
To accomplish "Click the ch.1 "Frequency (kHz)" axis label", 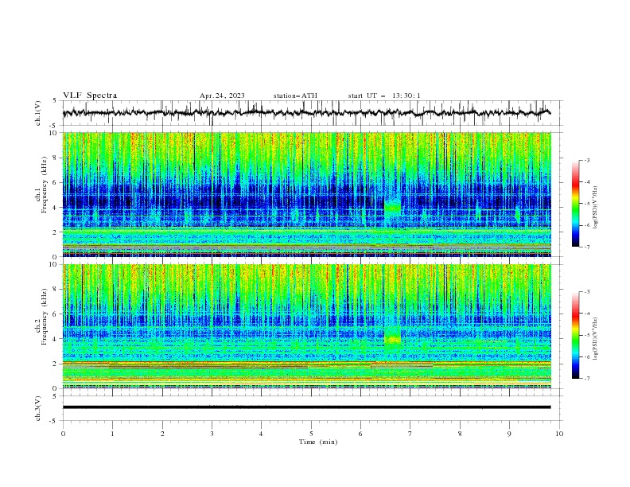I will tap(45, 185).
